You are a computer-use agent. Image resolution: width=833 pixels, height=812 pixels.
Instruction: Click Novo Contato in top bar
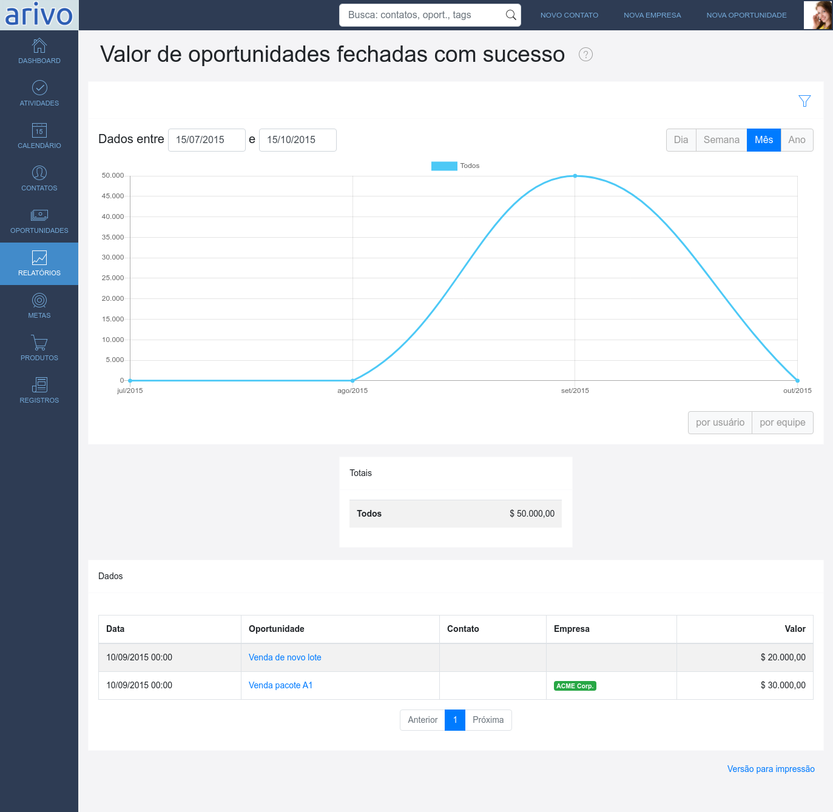(569, 15)
